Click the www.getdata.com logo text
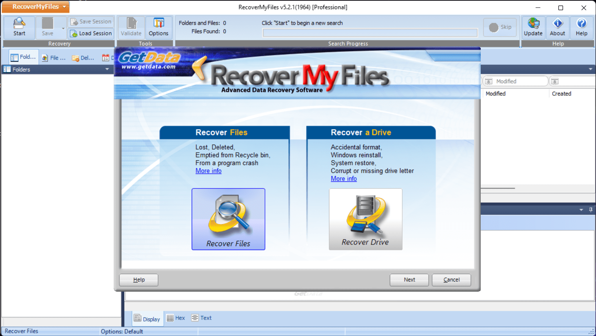Image resolution: width=596 pixels, height=336 pixels. coord(149,67)
